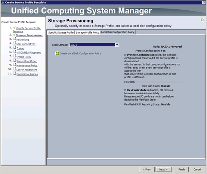Click the Finish button

coord(182,170)
